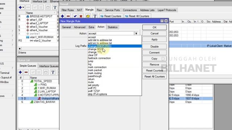The image size is (232, 130).
Task: Switch to Extra tab in Mangle Rule
Action: 91,27
